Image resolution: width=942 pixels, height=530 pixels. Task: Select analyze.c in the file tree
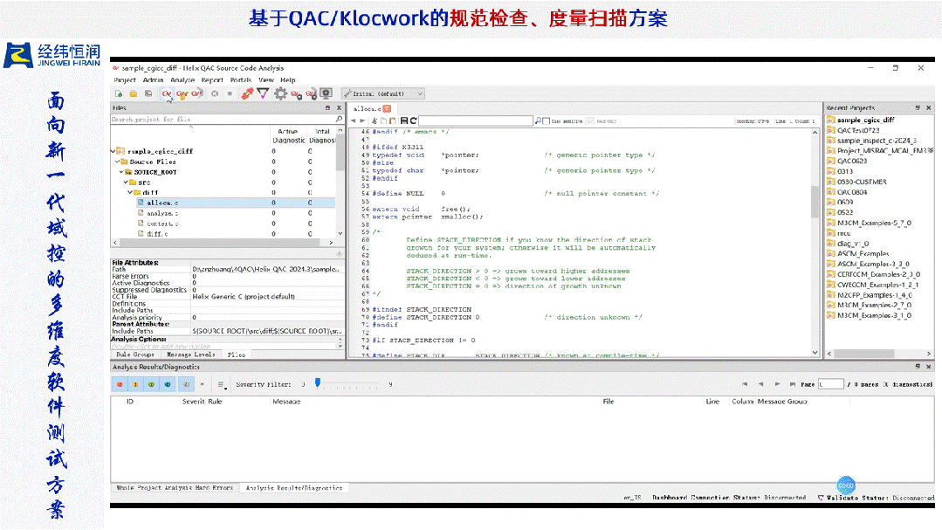point(162,213)
